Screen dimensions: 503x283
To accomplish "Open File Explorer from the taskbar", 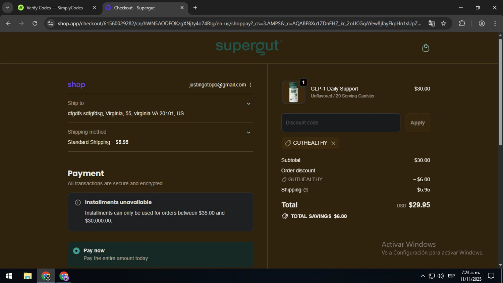I will pyautogui.click(x=27, y=276).
